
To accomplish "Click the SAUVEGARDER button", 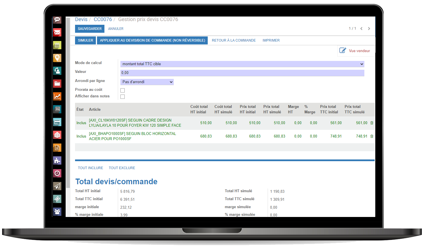I will click(90, 29).
